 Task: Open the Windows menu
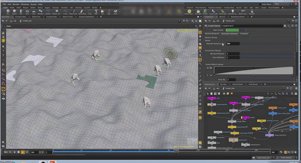(25, 4)
